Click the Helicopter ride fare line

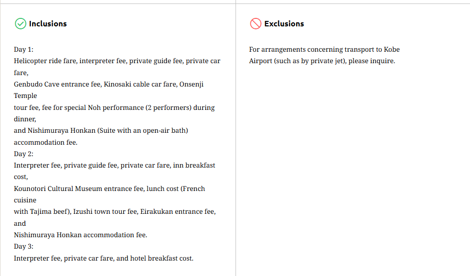click(117, 61)
